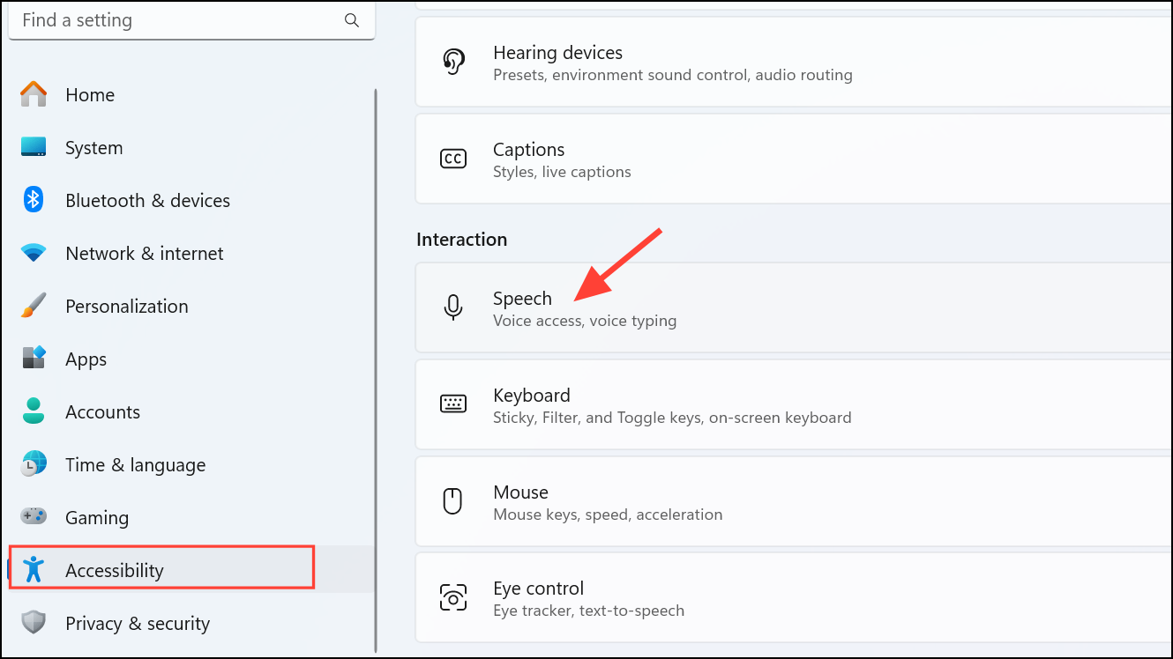The image size is (1173, 659).
Task: Click the Accessibility figure icon
Action: coord(34,570)
